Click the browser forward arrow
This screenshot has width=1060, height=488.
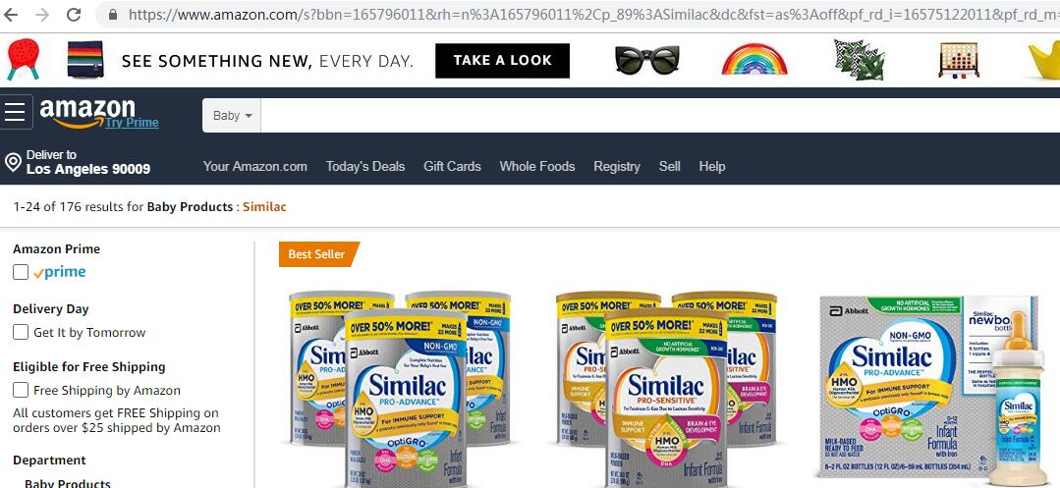(42, 15)
